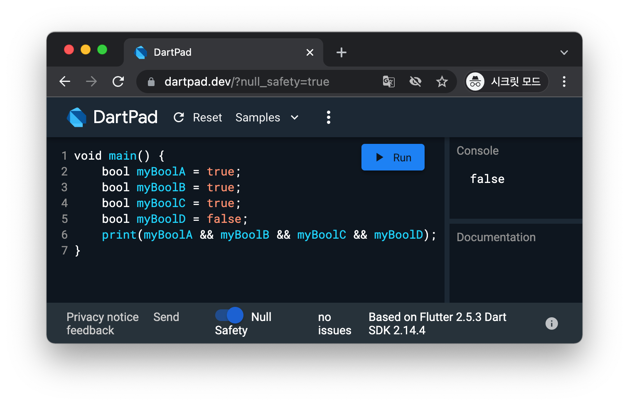The image size is (629, 405).
Task: Open DartPad's vertical three-dot overflow menu
Action: [329, 117]
